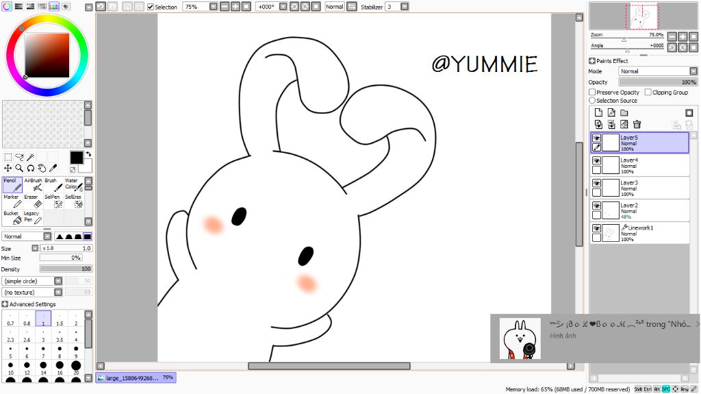The width and height of the screenshot is (701, 394).
Task: Select the Hand pan tool
Action: [x=42, y=168]
